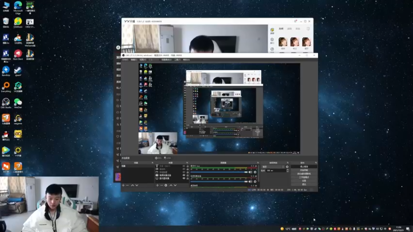
Task: Open Everything desktop shortcut
Action: point(6,87)
